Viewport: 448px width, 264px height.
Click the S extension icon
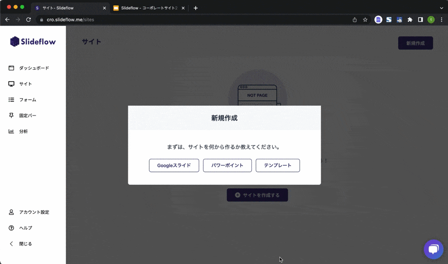coord(389,20)
